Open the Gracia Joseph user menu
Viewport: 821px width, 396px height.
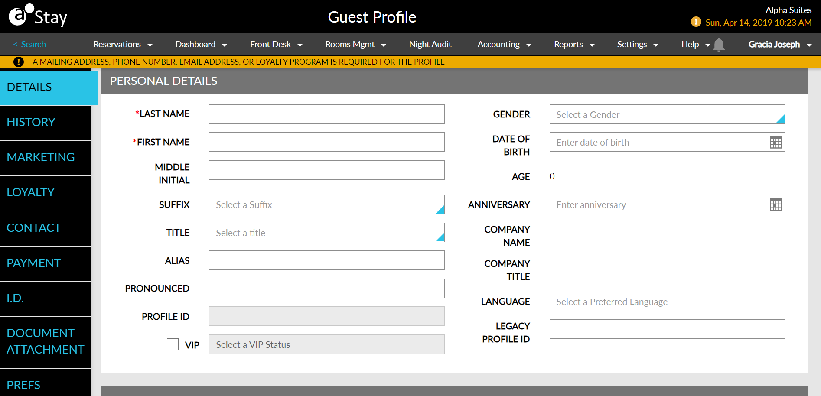point(774,44)
